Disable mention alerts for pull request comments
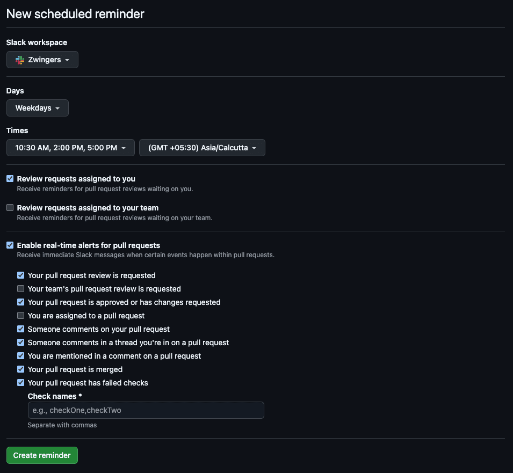 [20, 355]
